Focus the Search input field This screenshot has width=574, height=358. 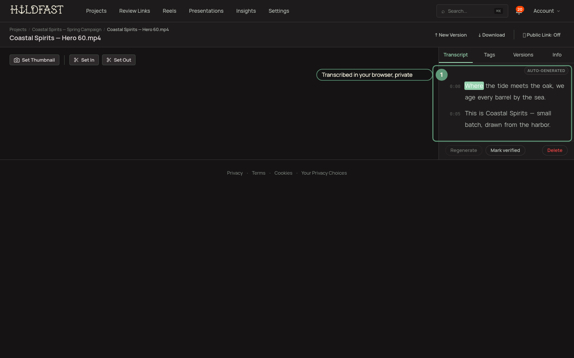[472, 11]
